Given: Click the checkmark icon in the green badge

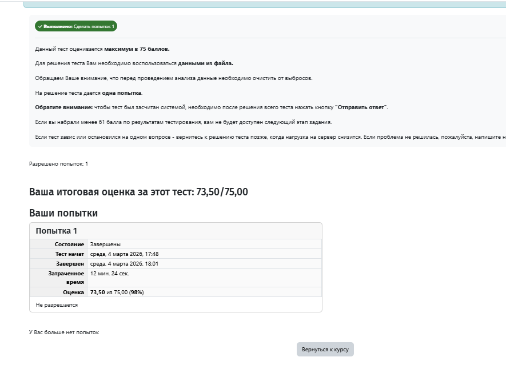Looking at the screenshot, I should (40, 26).
